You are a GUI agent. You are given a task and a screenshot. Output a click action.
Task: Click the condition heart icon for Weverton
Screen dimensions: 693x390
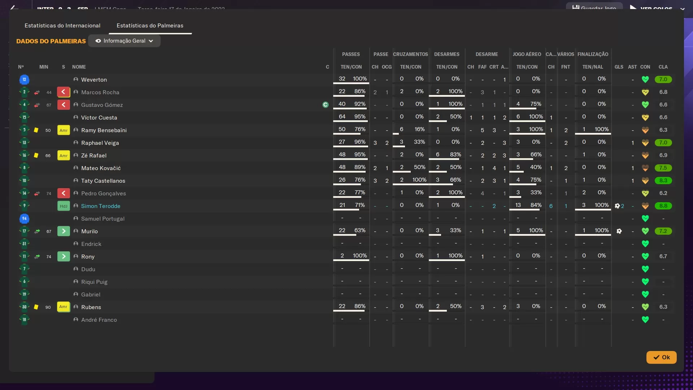645,79
